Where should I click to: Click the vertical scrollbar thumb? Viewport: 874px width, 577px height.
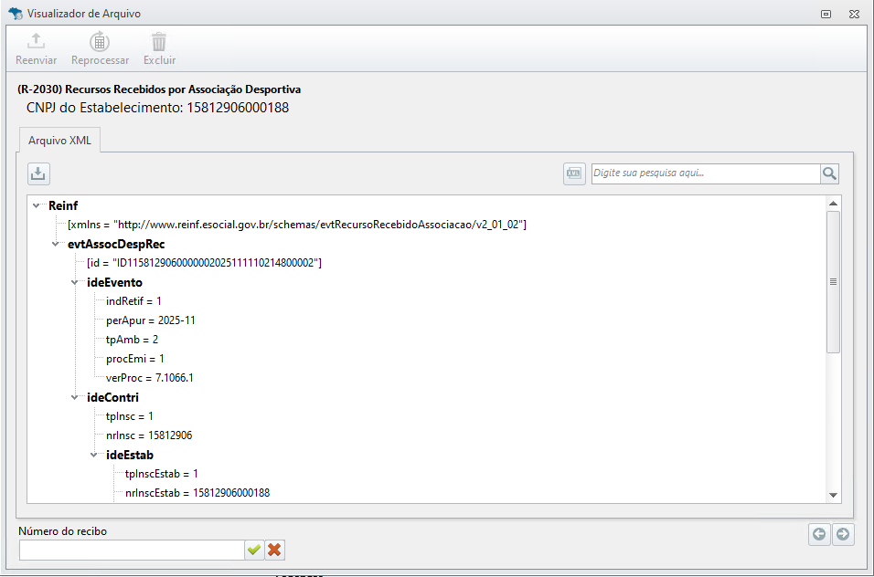833,281
